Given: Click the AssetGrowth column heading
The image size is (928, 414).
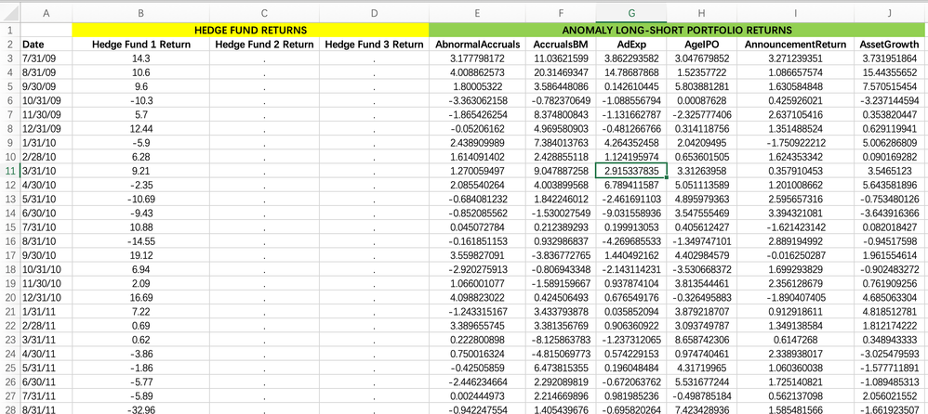Looking at the screenshot, I should (891, 45).
